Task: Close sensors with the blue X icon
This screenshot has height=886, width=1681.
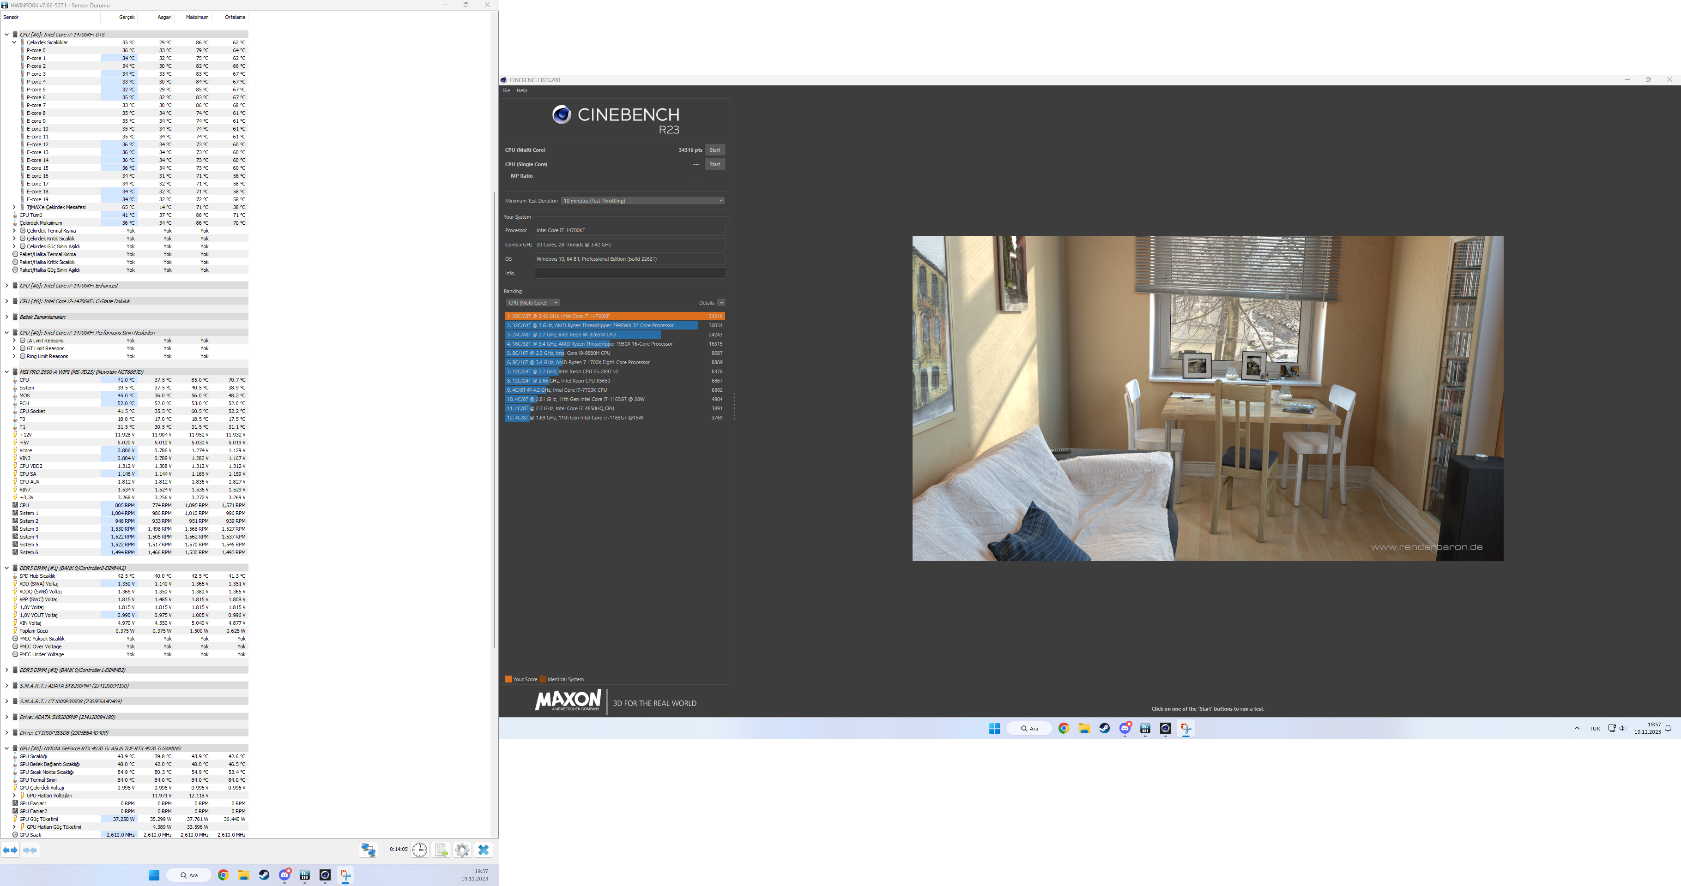Action: coord(484,850)
